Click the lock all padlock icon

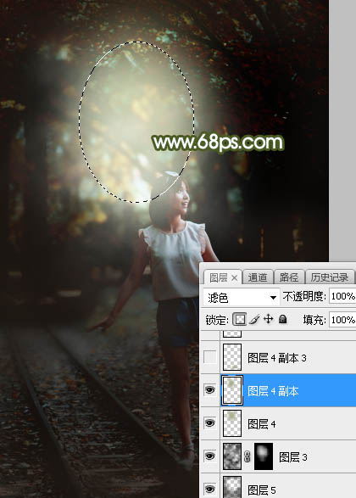(x=283, y=319)
